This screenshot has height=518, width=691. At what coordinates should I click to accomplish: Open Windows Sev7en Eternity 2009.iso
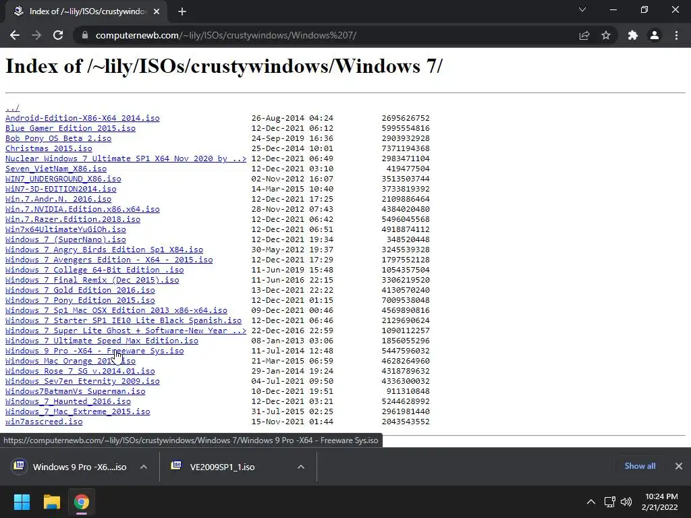click(82, 382)
